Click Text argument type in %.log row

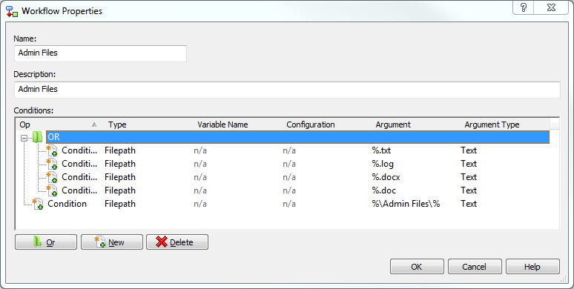click(x=469, y=164)
